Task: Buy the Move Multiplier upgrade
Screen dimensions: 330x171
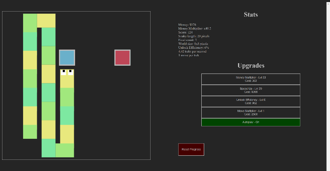Action: point(250,112)
